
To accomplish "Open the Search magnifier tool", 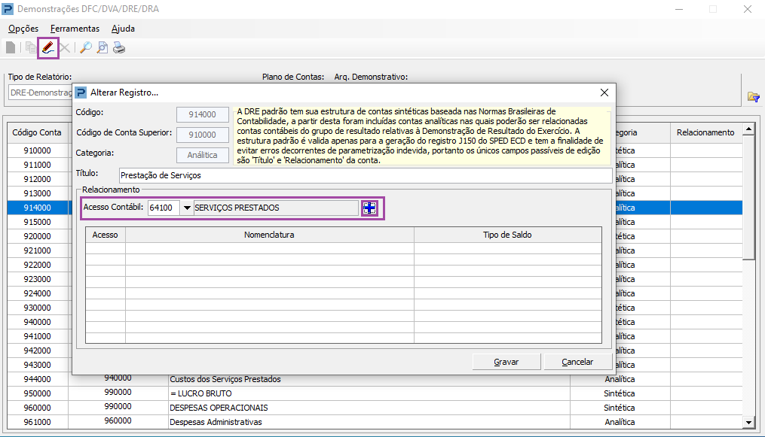I will 84,47.
